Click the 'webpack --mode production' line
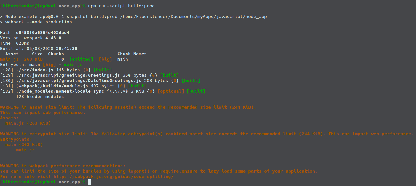Image resolution: width=416 pixels, height=186 pixels. click(x=39, y=22)
